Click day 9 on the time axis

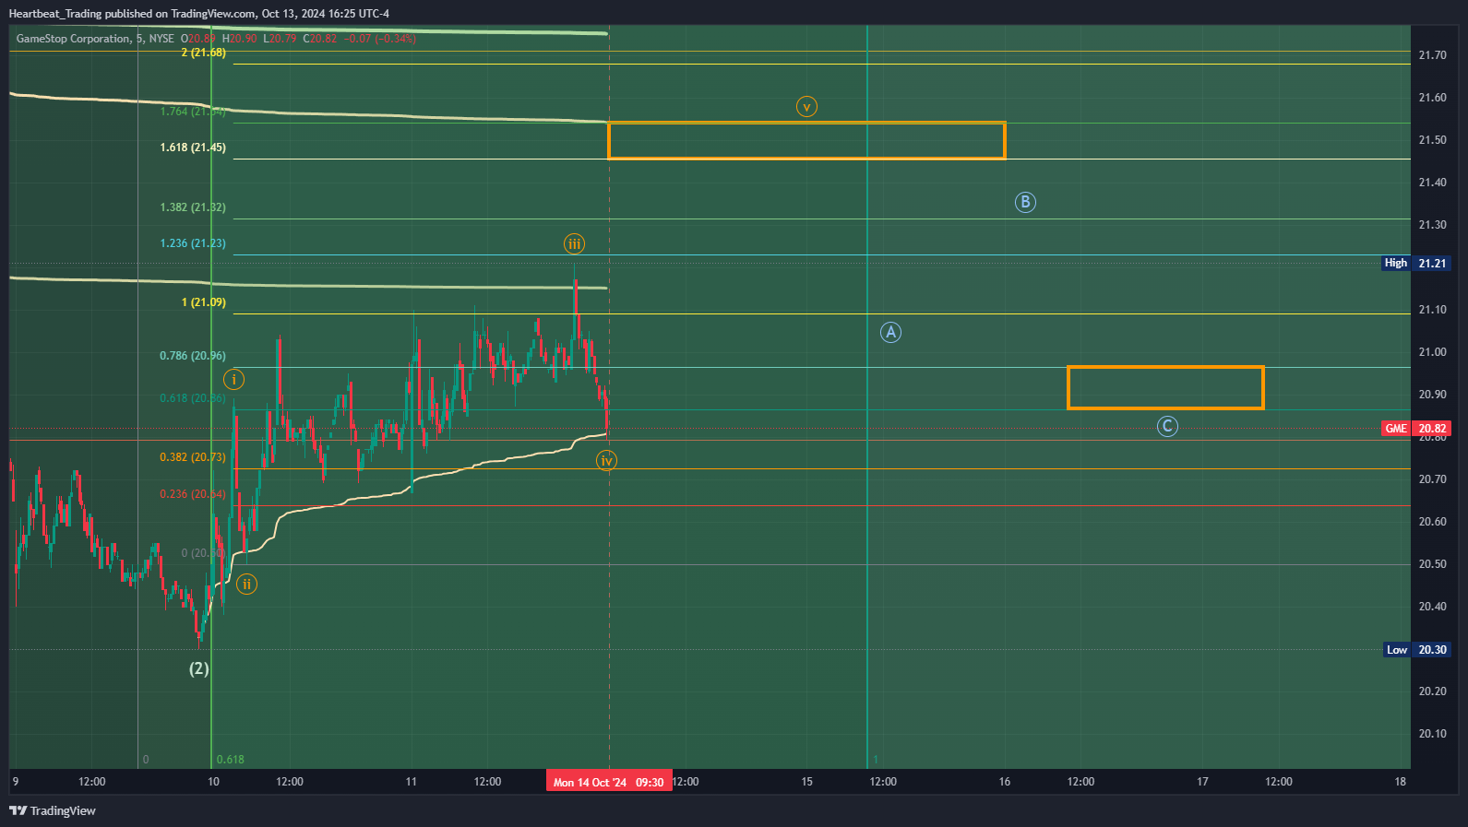click(x=15, y=782)
